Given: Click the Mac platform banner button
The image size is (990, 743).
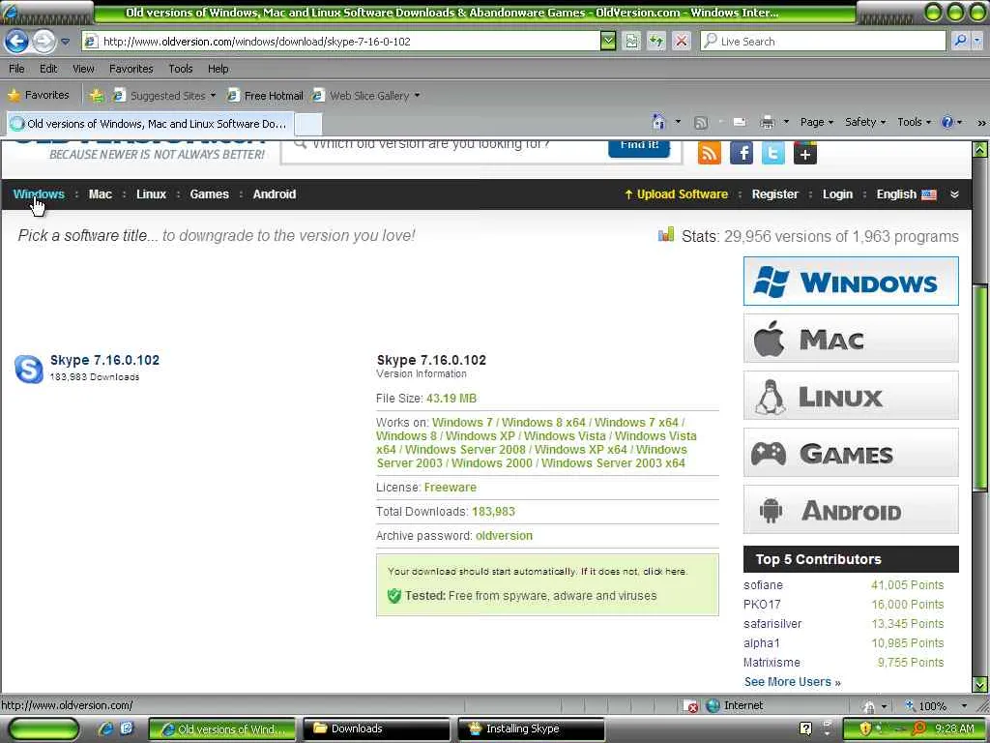Looking at the screenshot, I should pyautogui.click(x=851, y=339).
